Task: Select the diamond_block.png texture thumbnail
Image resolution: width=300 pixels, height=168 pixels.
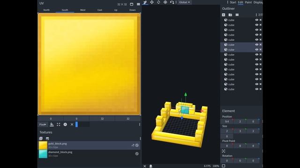Action: click(43, 154)
